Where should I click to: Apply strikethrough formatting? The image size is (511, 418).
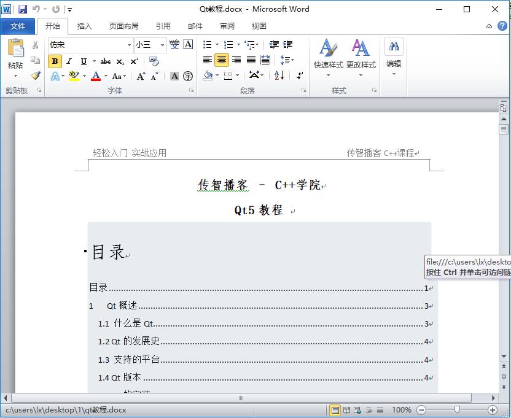[x=106, y=61]
